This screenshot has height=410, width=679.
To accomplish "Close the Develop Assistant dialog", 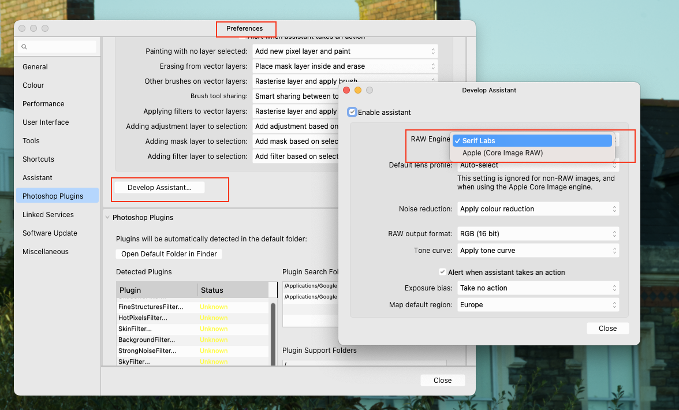I will point(607,328).
